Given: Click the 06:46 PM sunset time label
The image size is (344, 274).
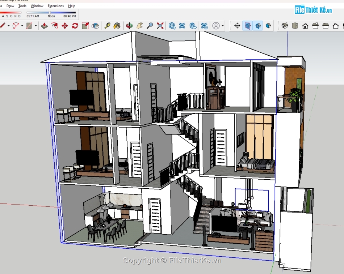Looking at the screenshot, I should tap(70, 16).
